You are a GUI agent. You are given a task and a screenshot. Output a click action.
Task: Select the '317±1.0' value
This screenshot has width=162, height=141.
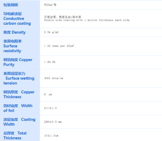click(50, 108)
